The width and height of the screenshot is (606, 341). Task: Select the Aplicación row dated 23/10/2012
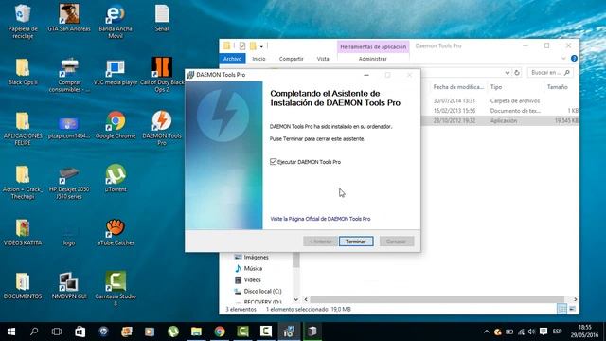click(501, 120)
